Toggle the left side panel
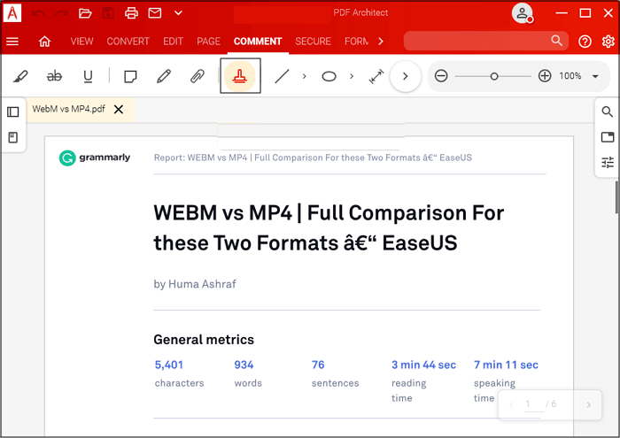 pos(13,112)
